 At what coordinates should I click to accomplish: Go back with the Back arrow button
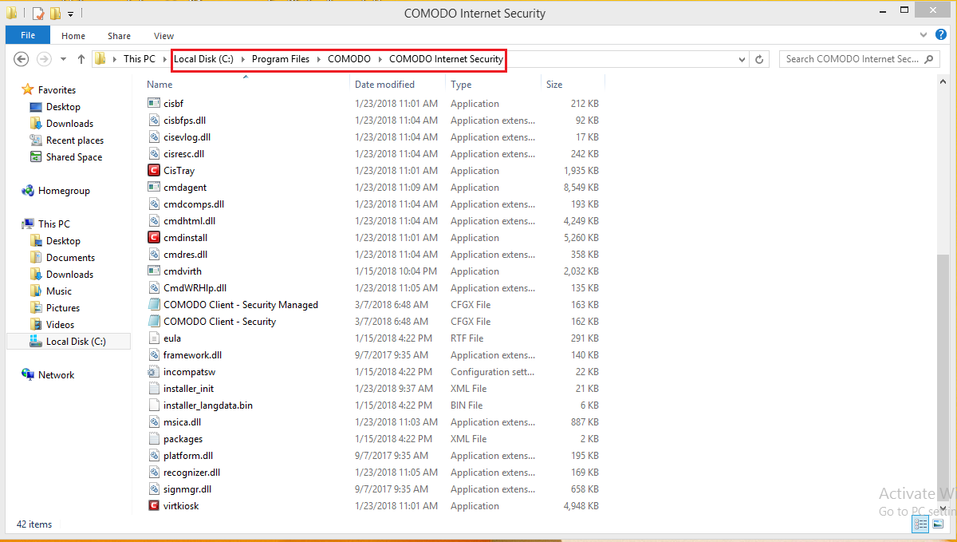(x=22, y=59)
